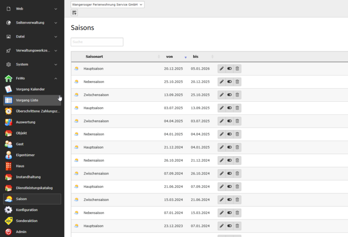
Task: Click the date cell 05.01.2026
Action: click(x=200, y=69)
